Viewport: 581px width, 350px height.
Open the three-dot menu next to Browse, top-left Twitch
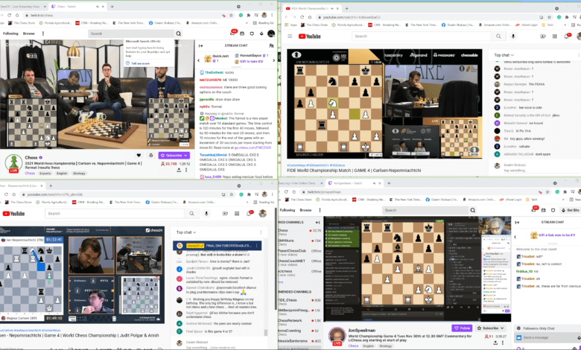coord(43,34)
